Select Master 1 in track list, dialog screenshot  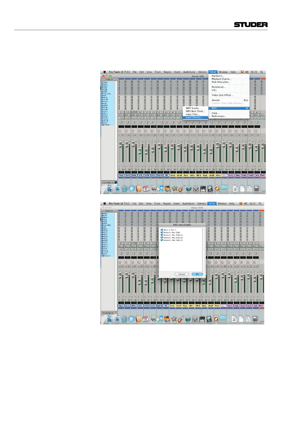click(107, 256)
